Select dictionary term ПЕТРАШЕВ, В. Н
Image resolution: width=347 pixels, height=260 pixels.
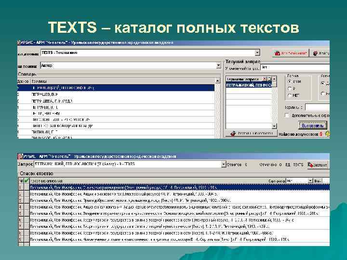tap(116, 94)
